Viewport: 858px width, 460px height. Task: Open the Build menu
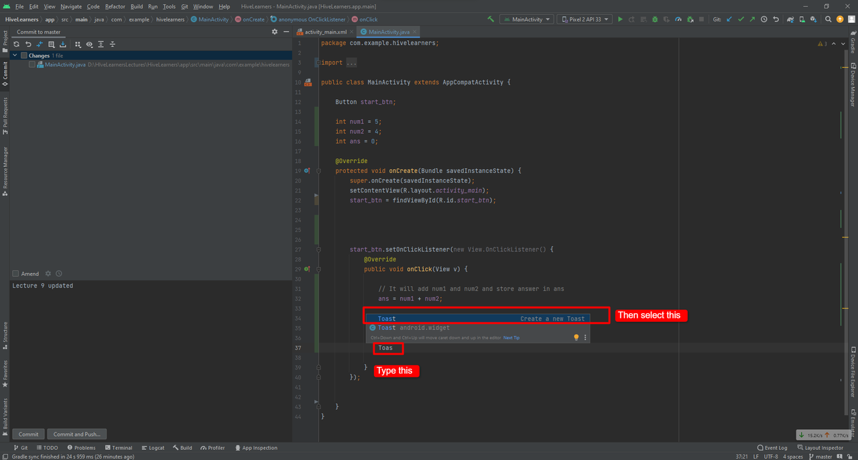(137, 6)
